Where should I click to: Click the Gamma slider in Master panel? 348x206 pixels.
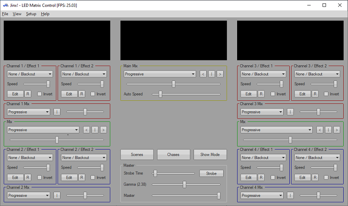point(184,184)
